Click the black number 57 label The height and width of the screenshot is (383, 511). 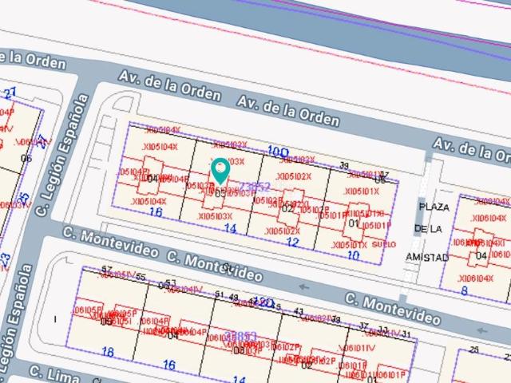[x=107, y=269]
